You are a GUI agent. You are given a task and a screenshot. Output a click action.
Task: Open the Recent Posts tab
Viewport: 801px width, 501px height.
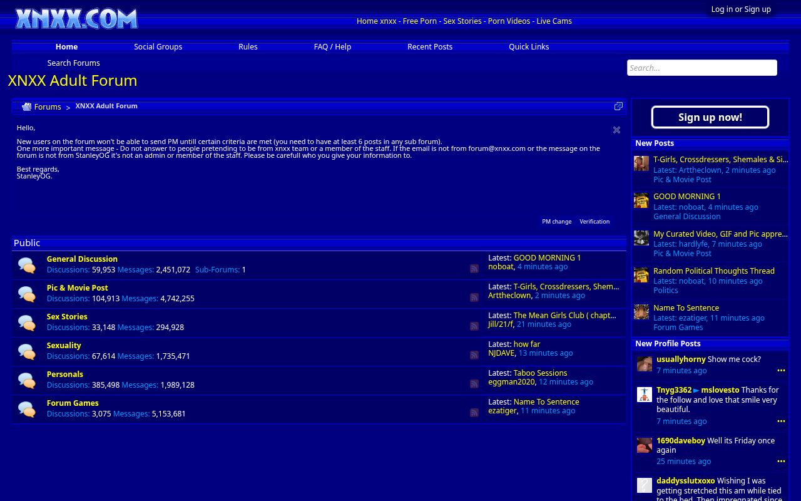click(x=430, y=46)
